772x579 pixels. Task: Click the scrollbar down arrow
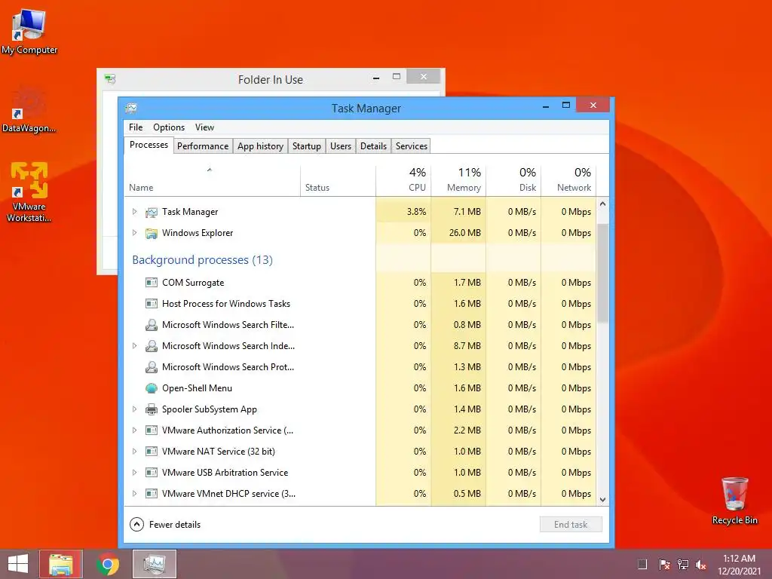click(x=602, y=500)
